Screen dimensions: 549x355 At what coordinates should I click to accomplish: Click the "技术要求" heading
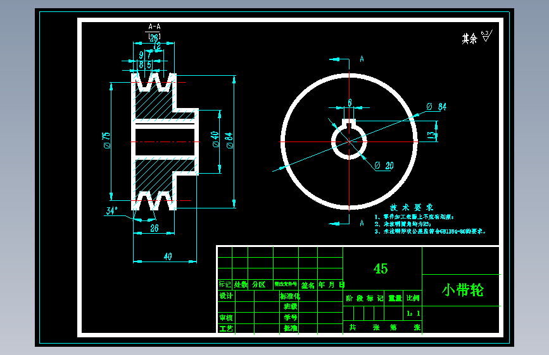[x=412, y=208]
